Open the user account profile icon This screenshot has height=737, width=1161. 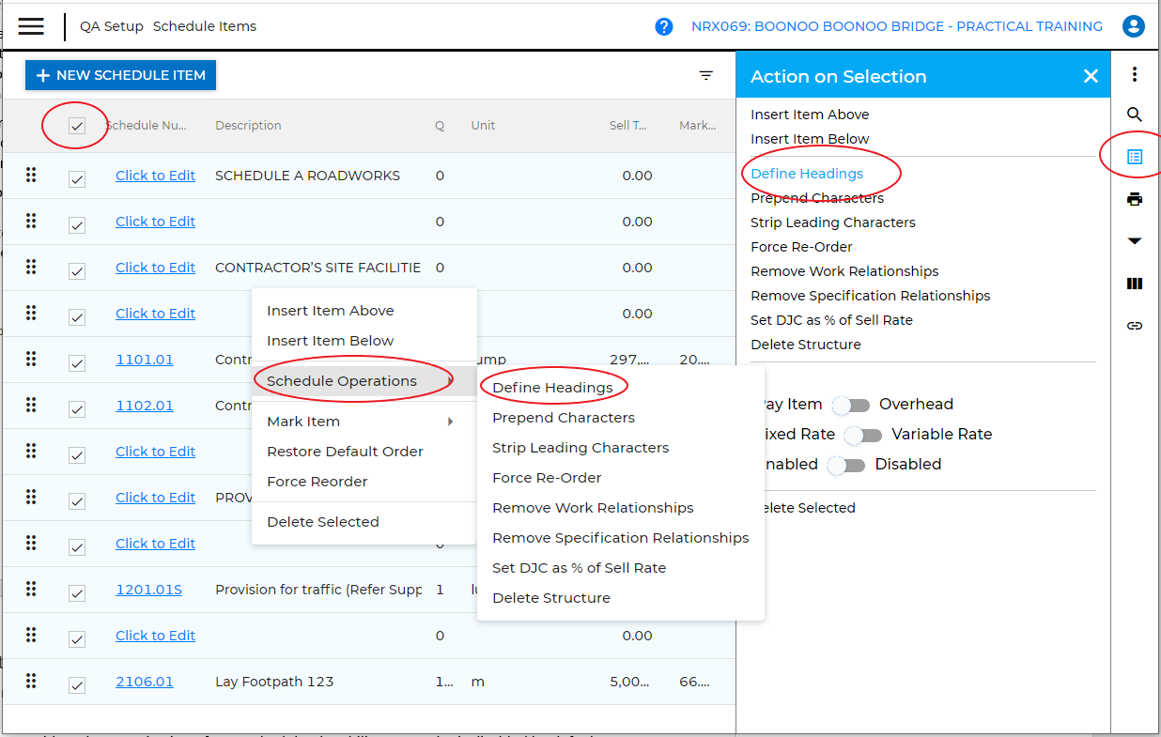click(x=1134, y=26)
